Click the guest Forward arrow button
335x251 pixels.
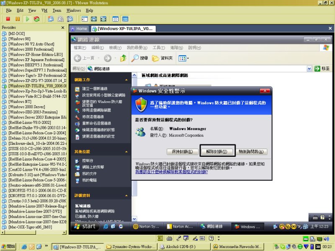point(108,58)
